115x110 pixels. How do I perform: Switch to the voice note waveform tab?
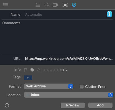click(47, 5)
